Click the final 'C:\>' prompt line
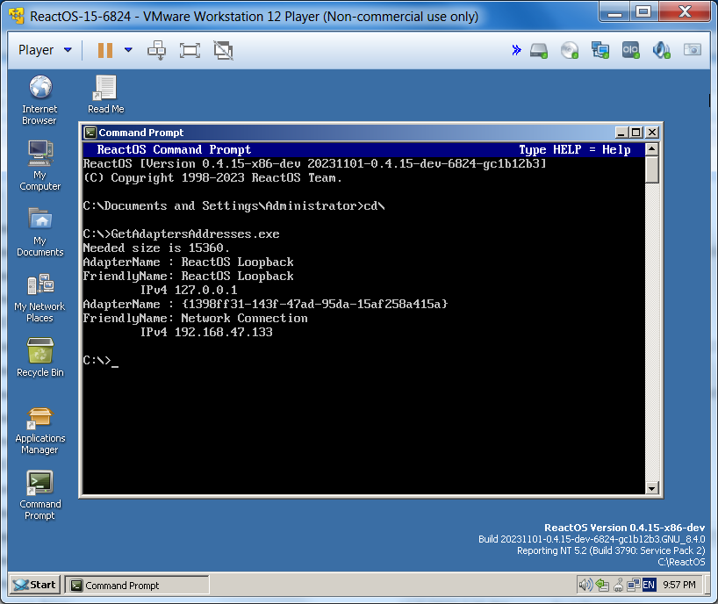This screenshot has height=604, width=718. pyautogui.click(x=101, y=361)
